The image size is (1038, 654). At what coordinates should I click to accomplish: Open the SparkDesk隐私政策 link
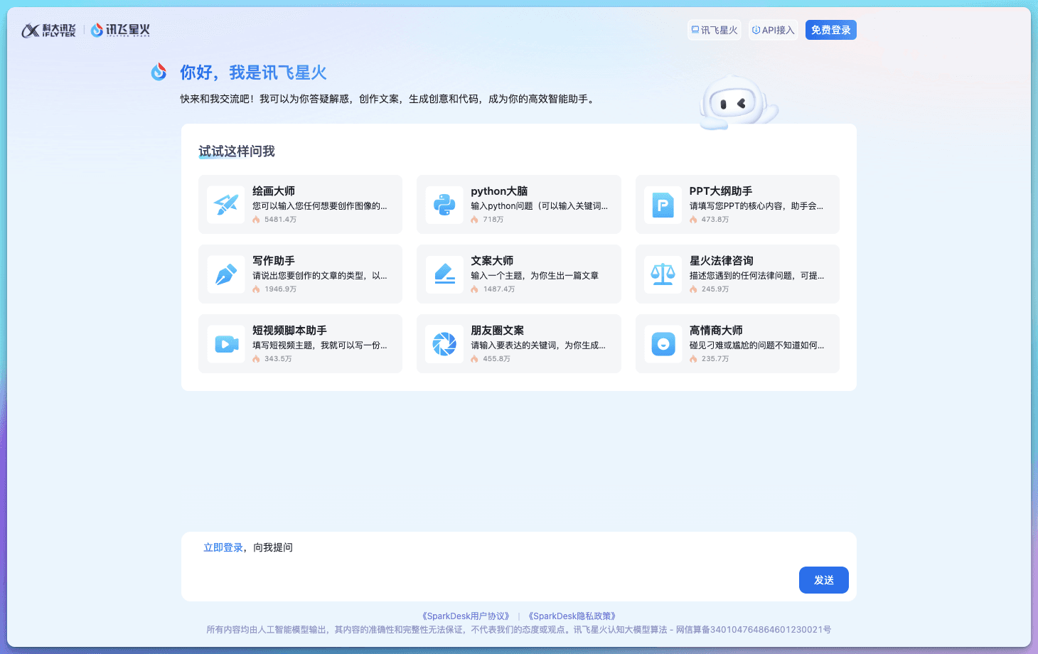point(572,616)
